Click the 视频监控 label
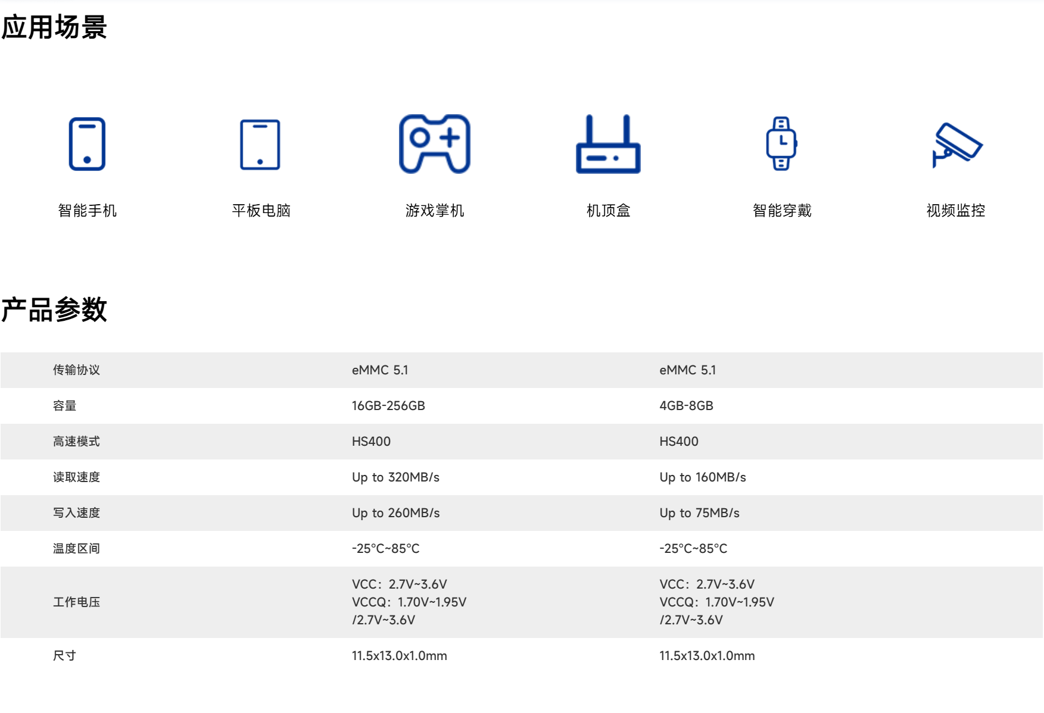The image size is (1044, 713). (x=955, y=211)
